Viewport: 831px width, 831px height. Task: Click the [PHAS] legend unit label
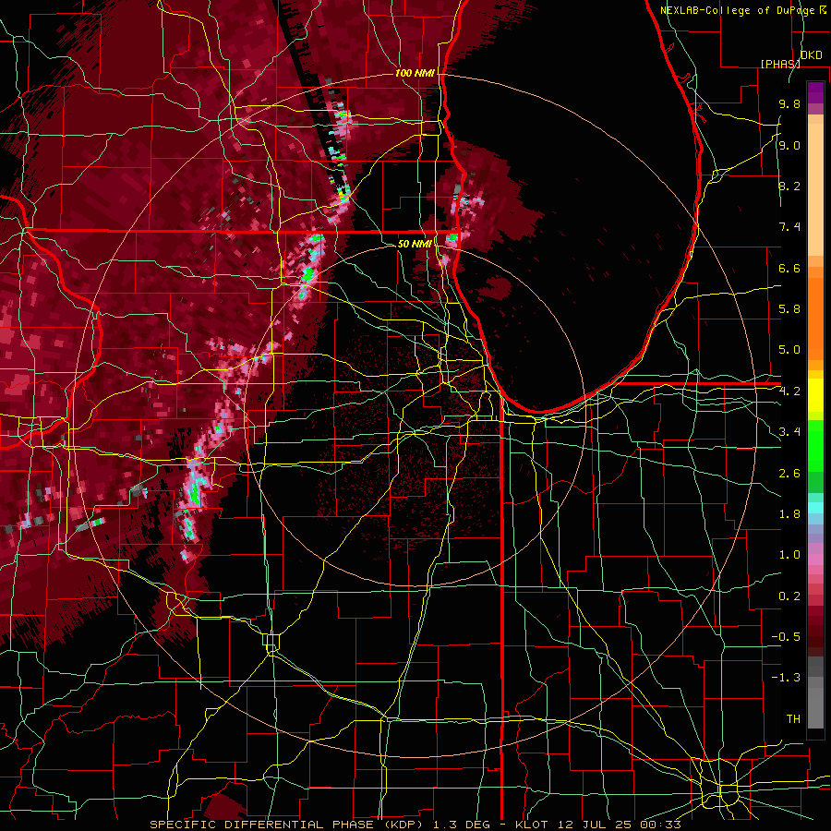click(x=780, y=64)
